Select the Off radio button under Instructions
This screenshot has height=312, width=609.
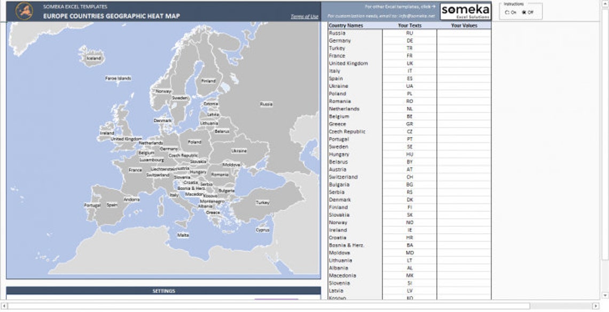pos(525,12)
